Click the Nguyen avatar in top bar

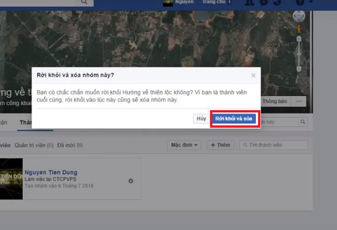point(168,3)
